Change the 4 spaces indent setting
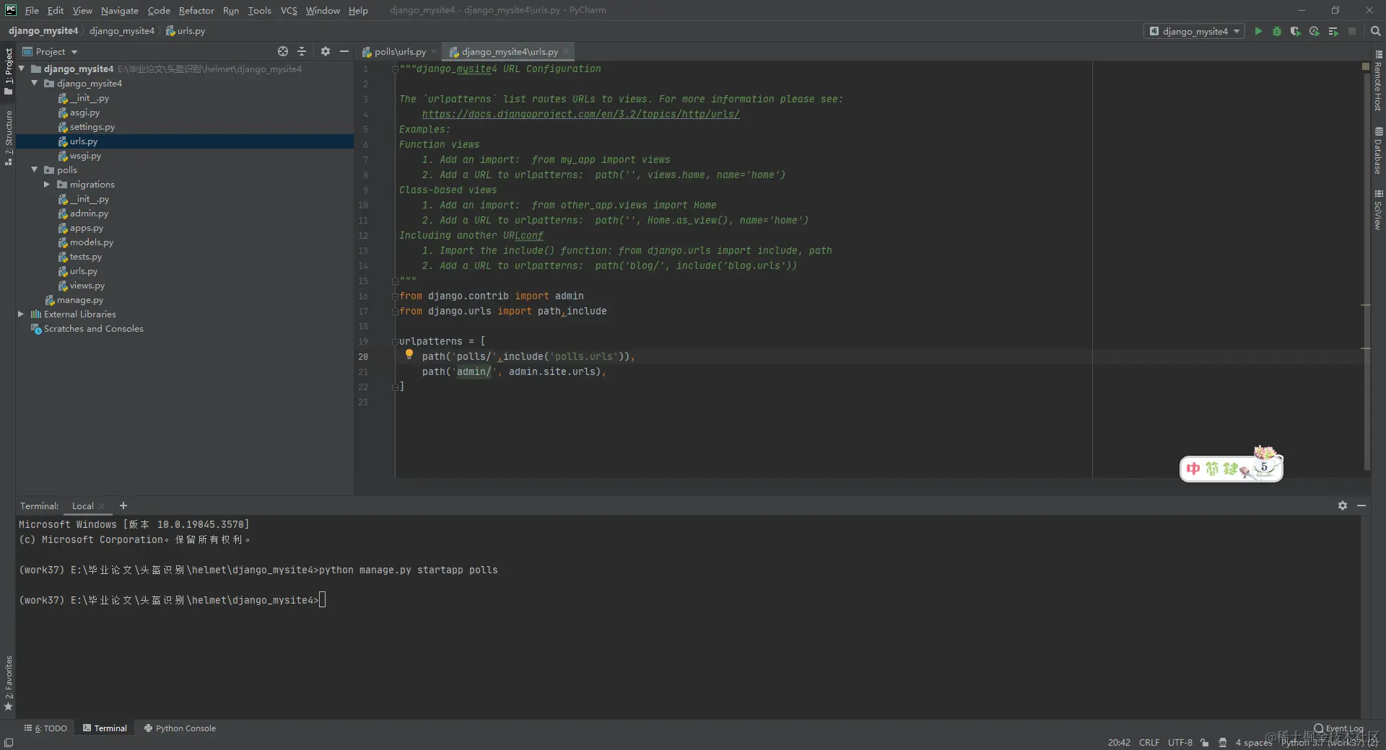The image size is (1386, 750). [1254, 742]
